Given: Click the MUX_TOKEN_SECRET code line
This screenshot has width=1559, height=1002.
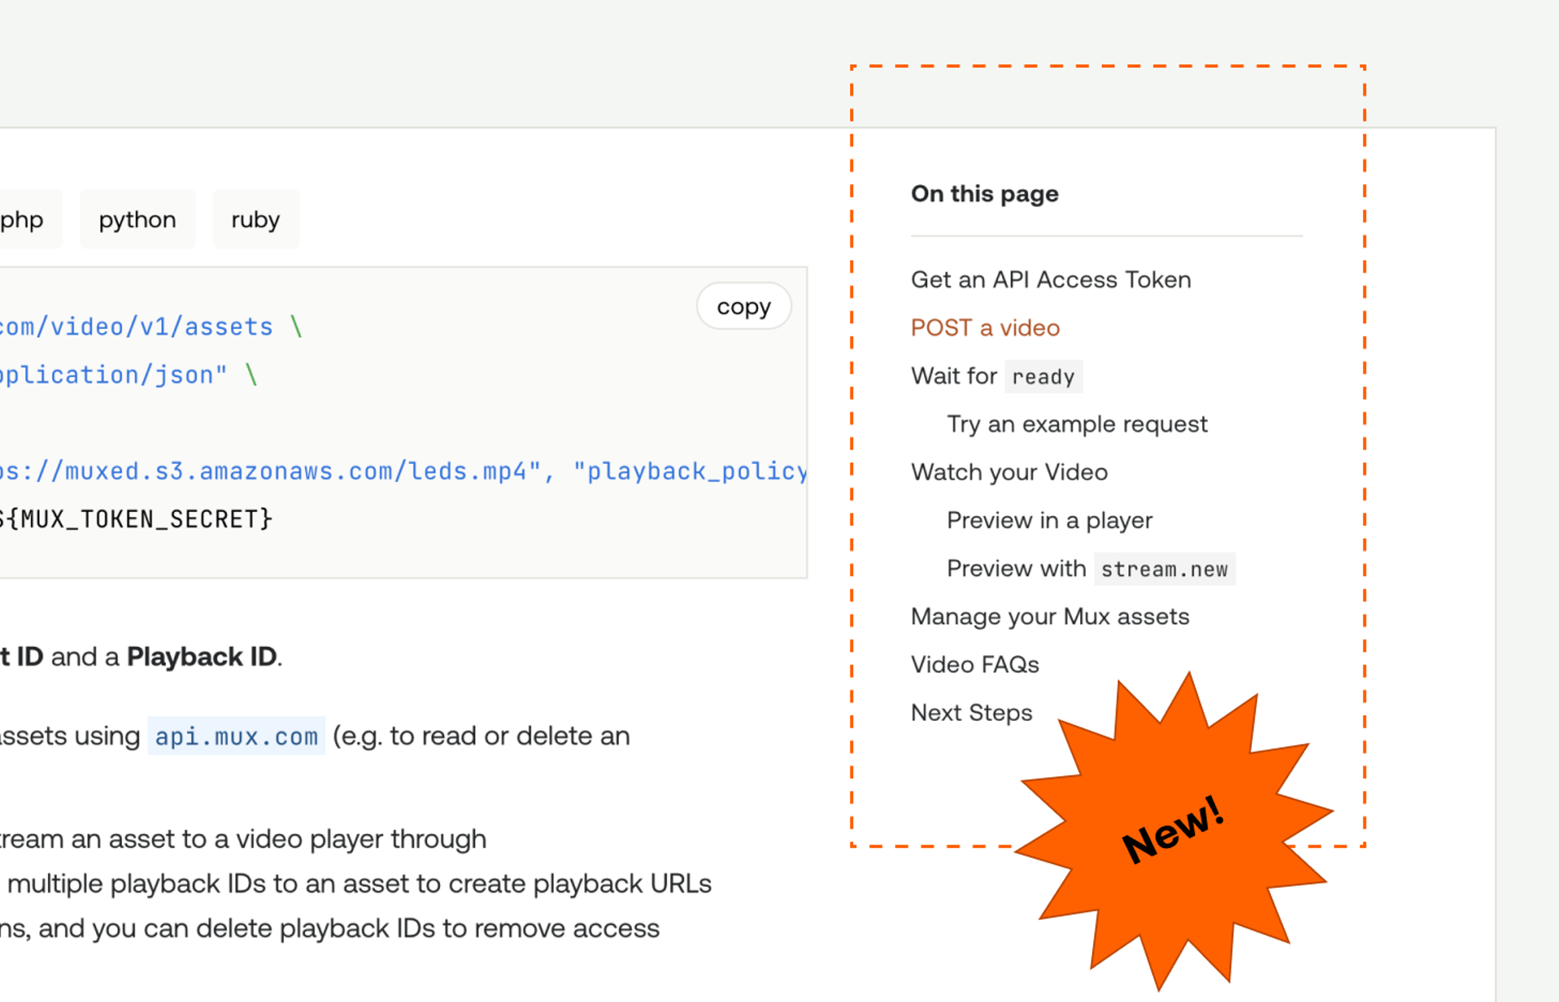Looking at the screenshot, I should [140, 519].
